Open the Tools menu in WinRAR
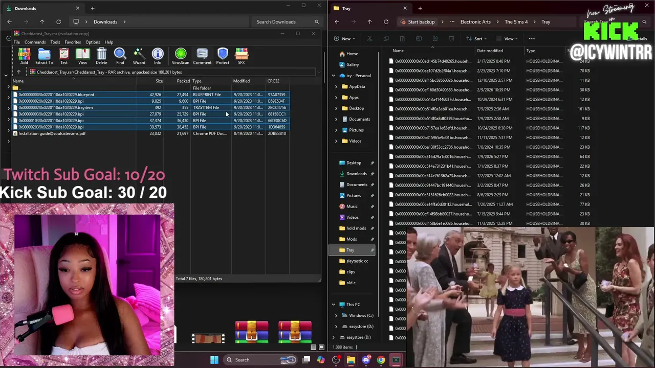The image size is (655, 368). point(55,42)
